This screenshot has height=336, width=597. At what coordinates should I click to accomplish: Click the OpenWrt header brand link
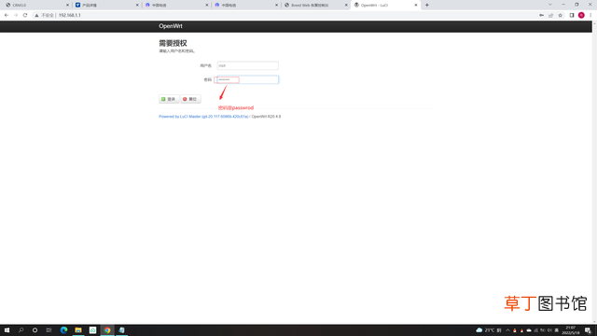pyautogui.click(x=170, y=26)
